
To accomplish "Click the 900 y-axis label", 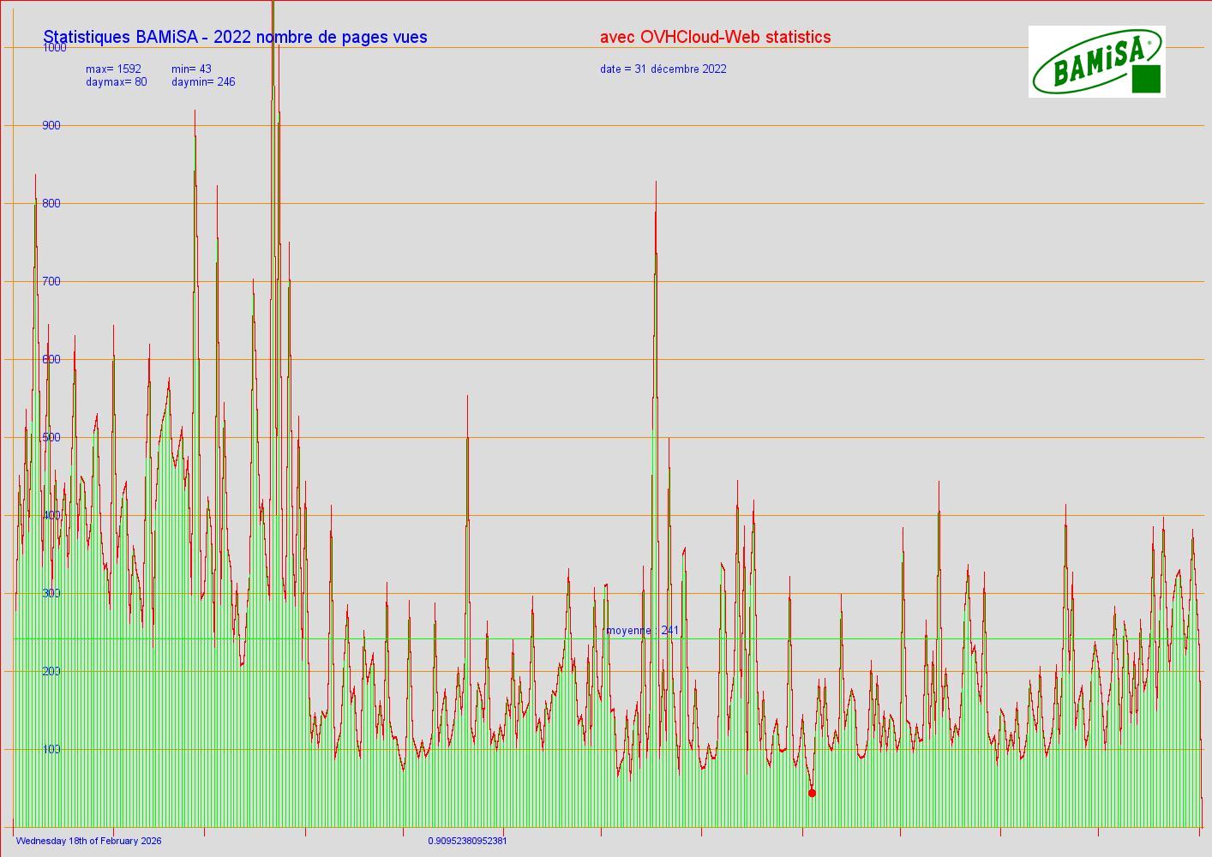I will [x=51, y=126].
